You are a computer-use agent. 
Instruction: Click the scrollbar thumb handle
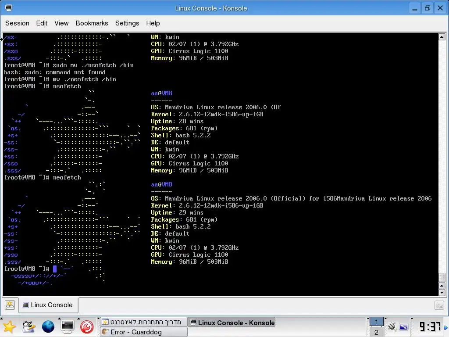pyautogui.click(x=442, y=277)
